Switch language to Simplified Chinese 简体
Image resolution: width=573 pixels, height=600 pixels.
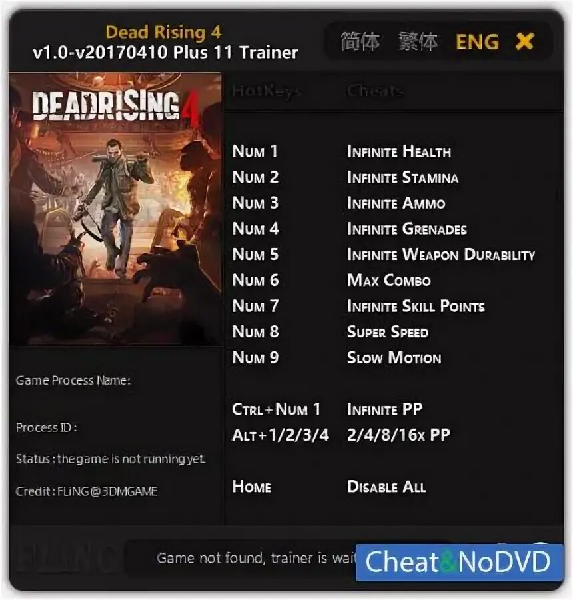360,41
